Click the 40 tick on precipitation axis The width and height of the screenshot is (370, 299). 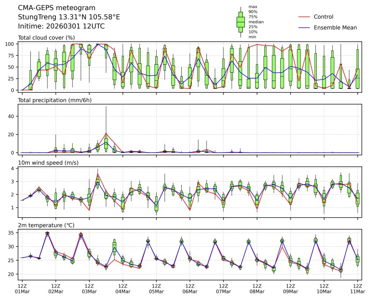12,116
